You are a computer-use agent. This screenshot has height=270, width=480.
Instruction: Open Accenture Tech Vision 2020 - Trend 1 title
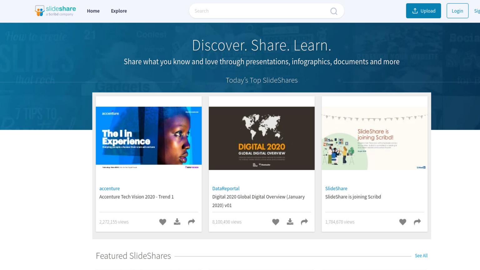point(136,197)
